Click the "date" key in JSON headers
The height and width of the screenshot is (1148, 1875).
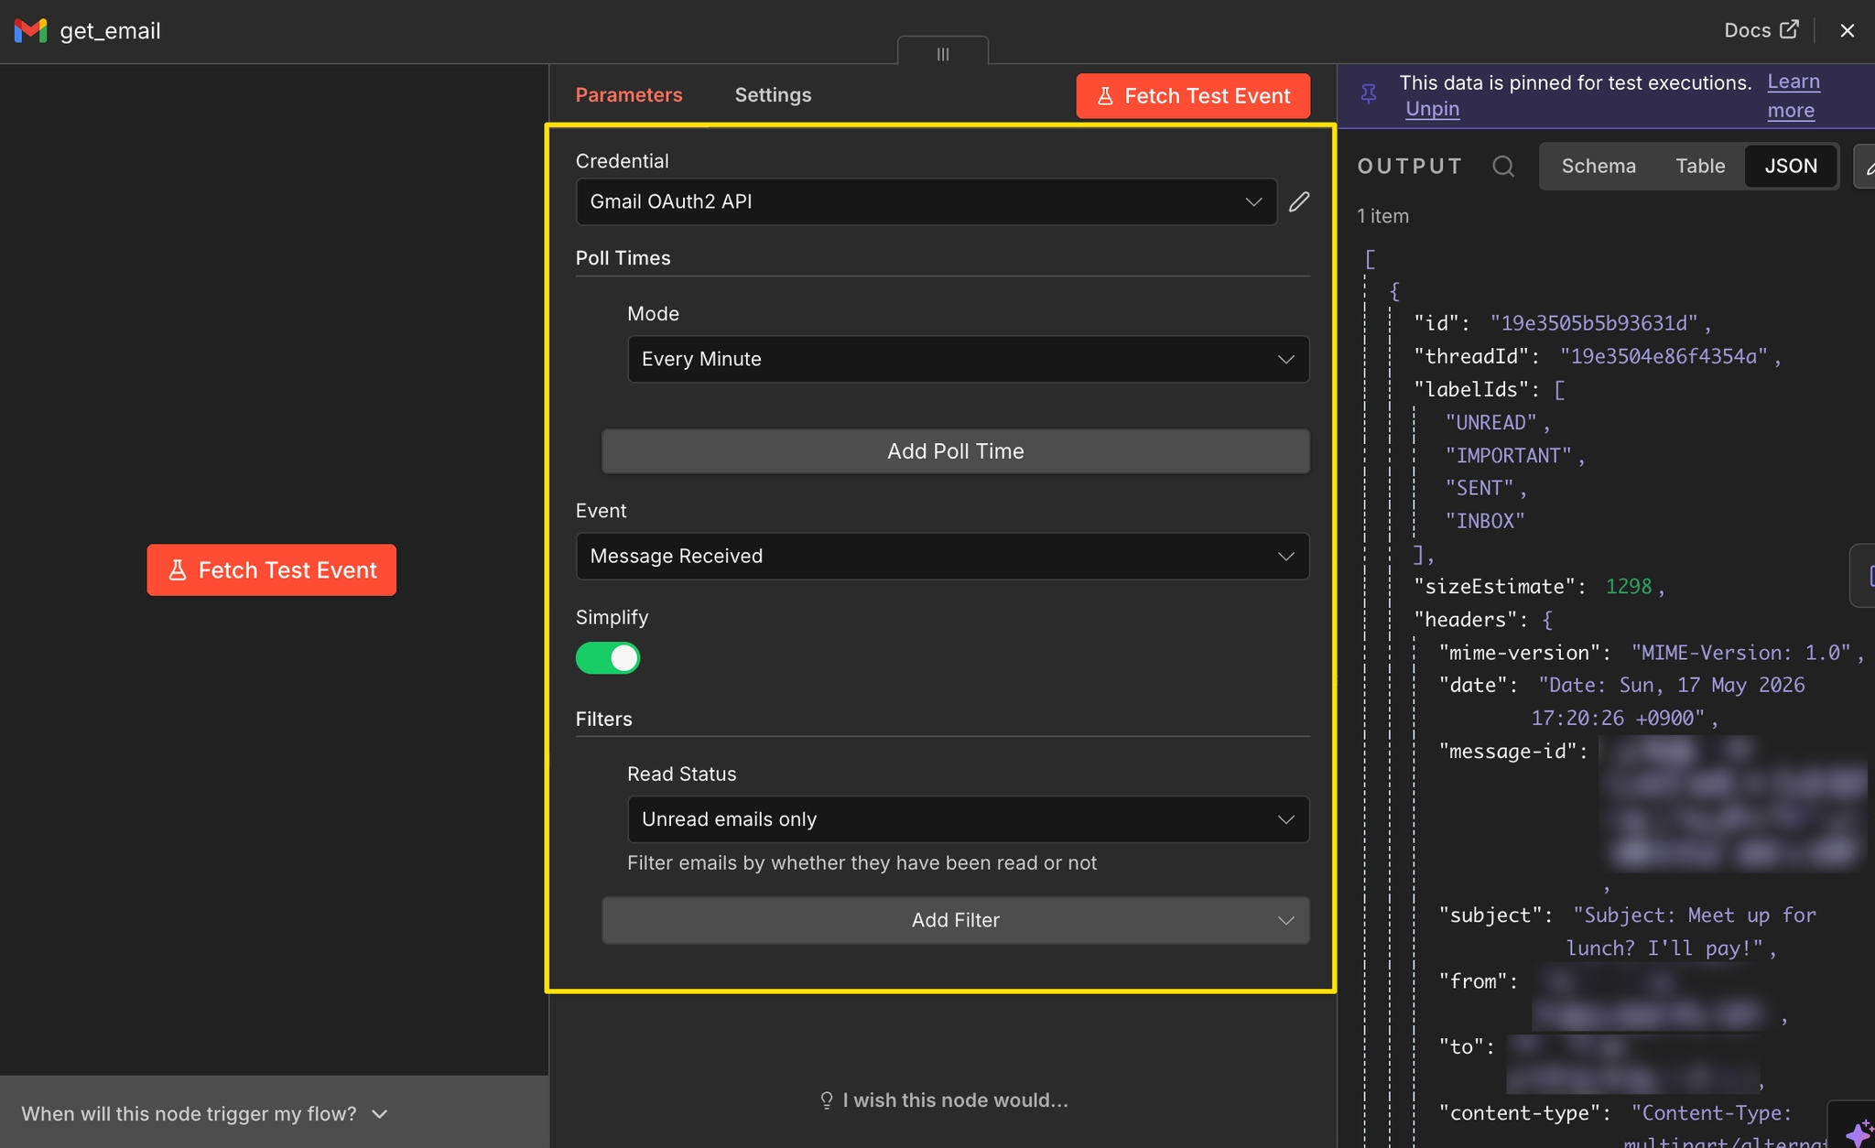pyautogui.click(x=1472, y=685)
